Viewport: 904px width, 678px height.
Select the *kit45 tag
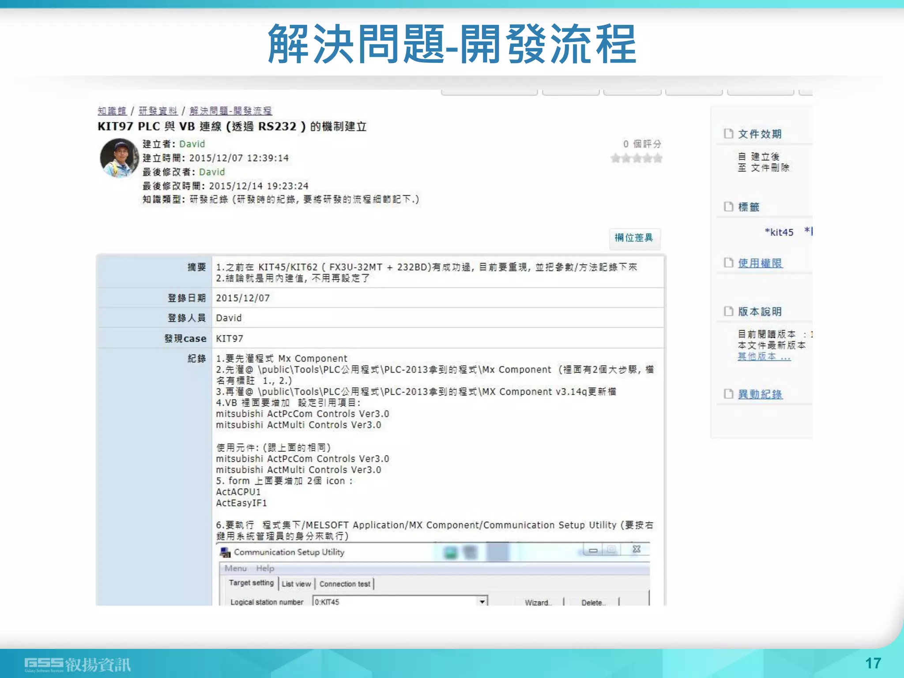click(779, 232)
